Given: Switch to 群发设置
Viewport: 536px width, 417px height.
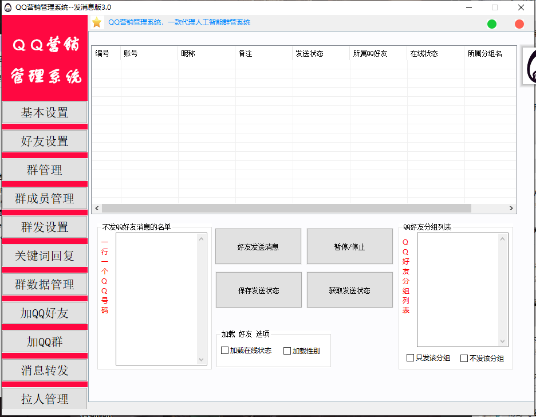Looking at the screenshot, I should point(45,227).
